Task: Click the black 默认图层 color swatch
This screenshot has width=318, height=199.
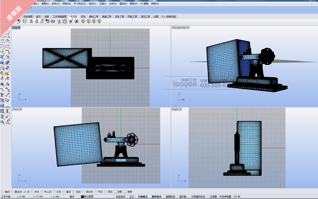Action: click(82, 197)
